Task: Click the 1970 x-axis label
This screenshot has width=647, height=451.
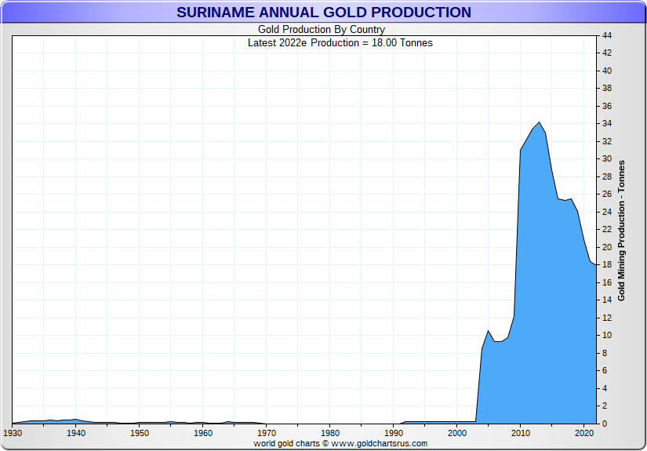Action: point(267,433)
